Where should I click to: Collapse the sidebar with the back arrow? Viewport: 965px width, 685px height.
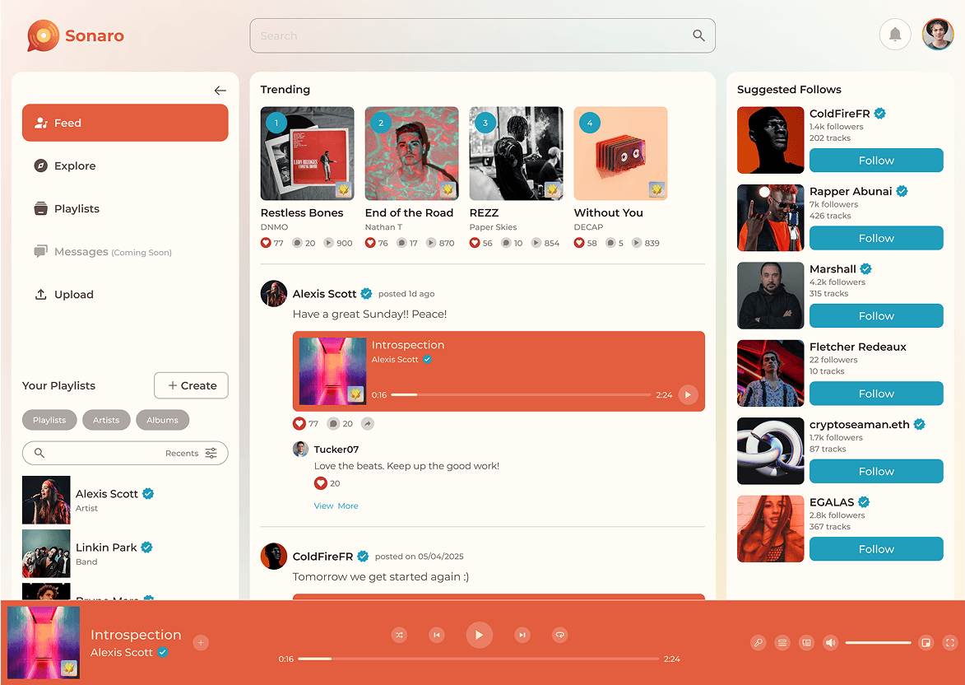[220, 91]
